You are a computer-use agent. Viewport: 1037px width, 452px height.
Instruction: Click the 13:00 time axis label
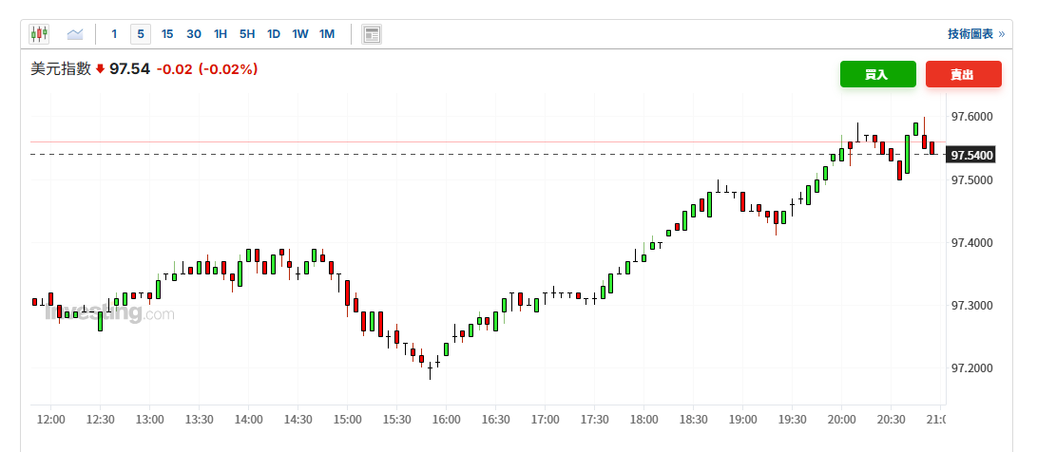(149, 420)
